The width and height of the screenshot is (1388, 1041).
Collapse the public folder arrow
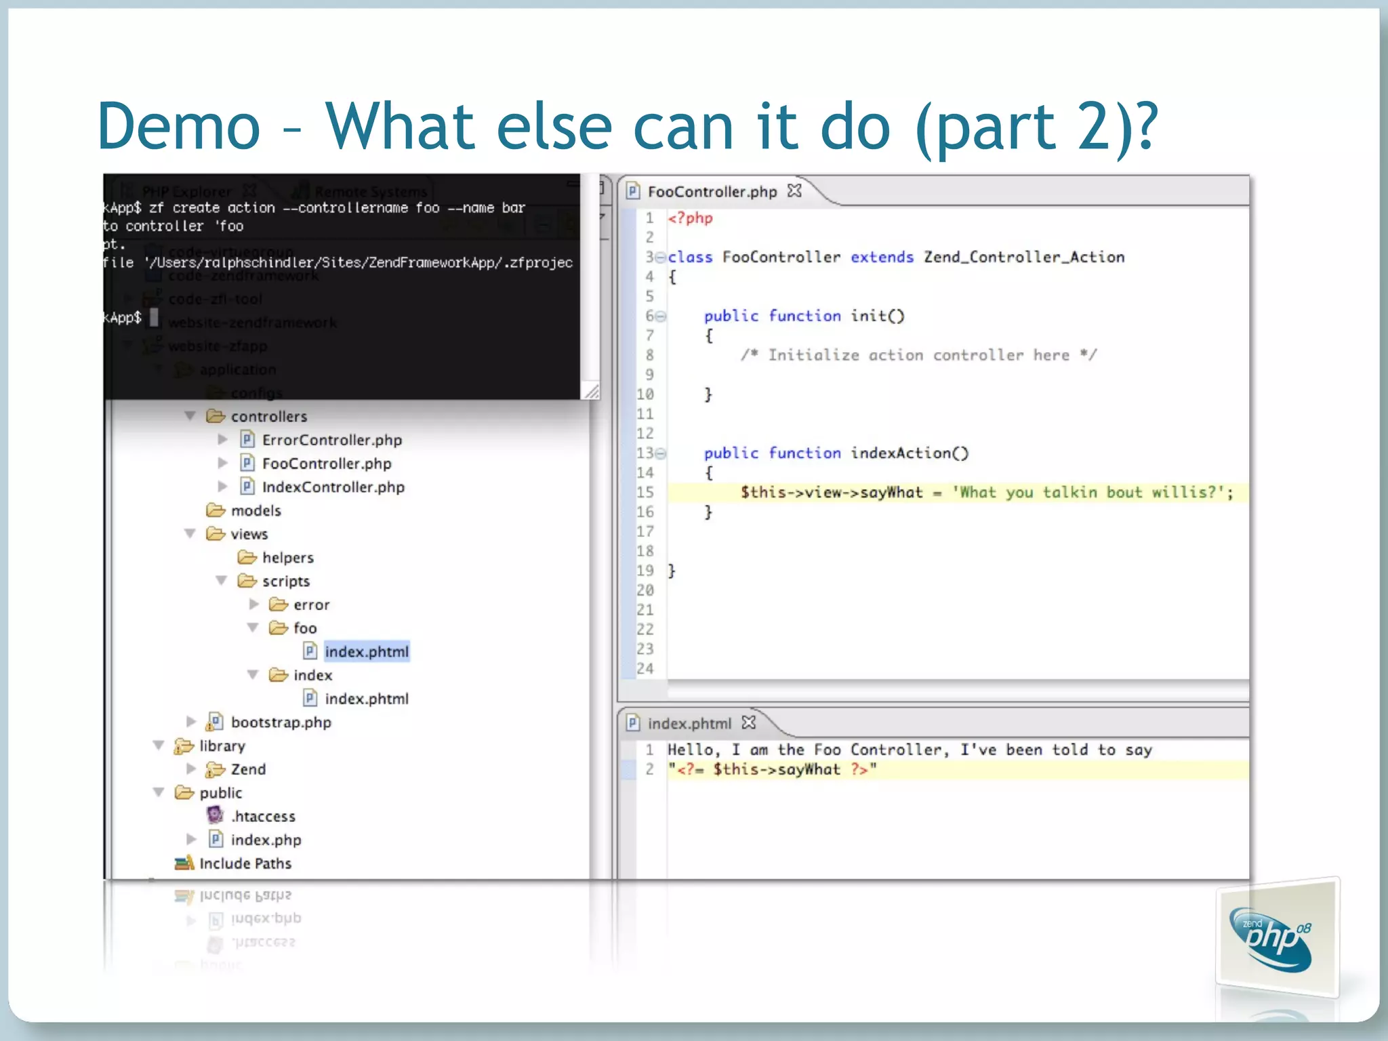[159, 792]
